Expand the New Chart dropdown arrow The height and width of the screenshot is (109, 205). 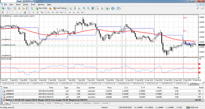(5, 8)
